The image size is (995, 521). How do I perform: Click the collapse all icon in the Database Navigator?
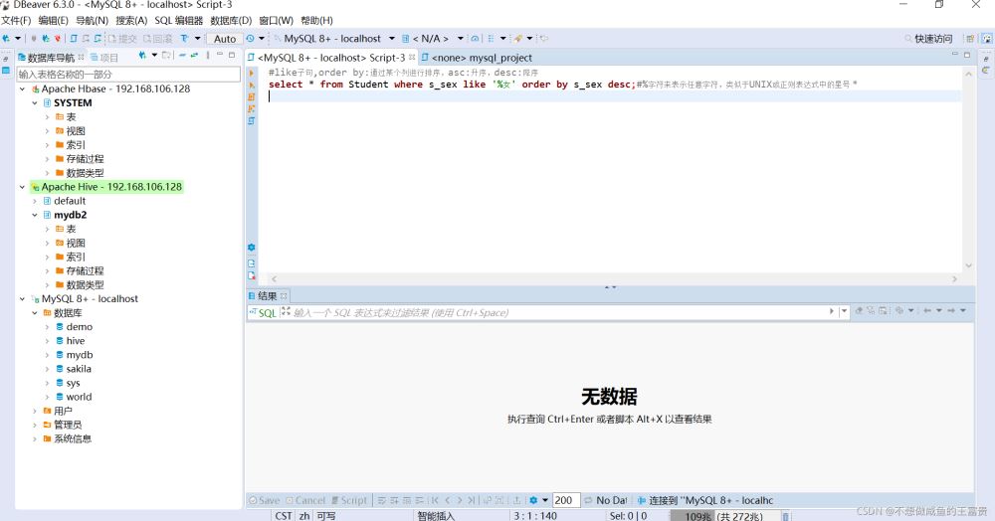pyautogui.click(x=182, y=56)
